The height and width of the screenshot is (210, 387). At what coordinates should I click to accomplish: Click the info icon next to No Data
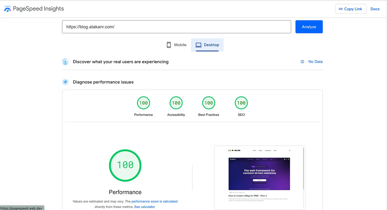tap(302, 61)
